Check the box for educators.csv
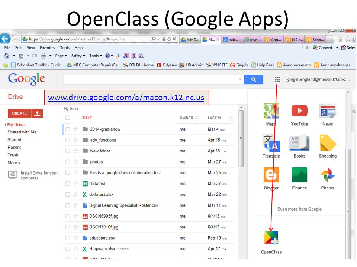 click(x=68, y=238)
